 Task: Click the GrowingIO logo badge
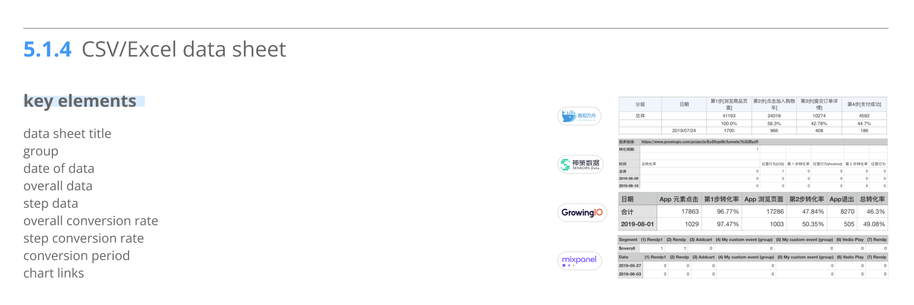pyautogui.click(x=581, y=212)
